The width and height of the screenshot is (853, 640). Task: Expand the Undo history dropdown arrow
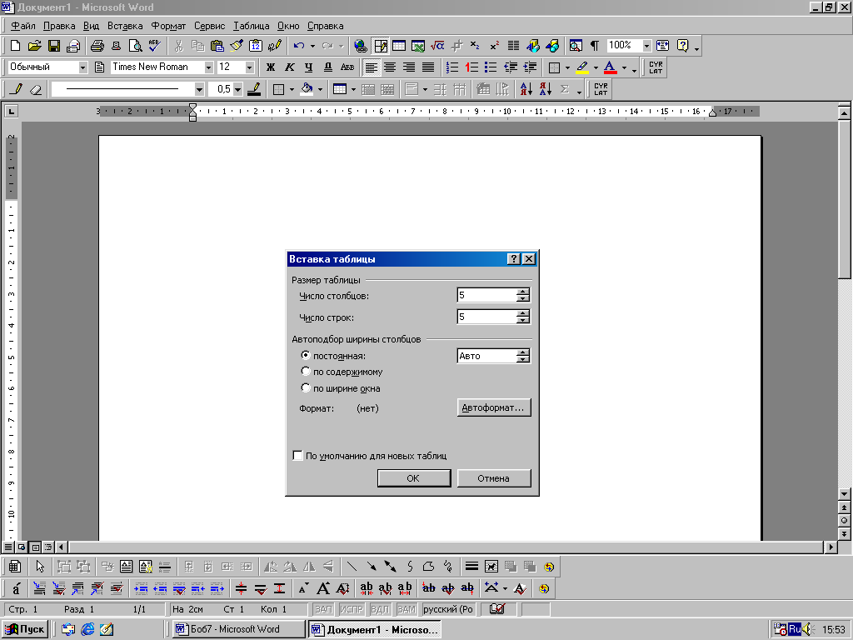tap(312, 46)
